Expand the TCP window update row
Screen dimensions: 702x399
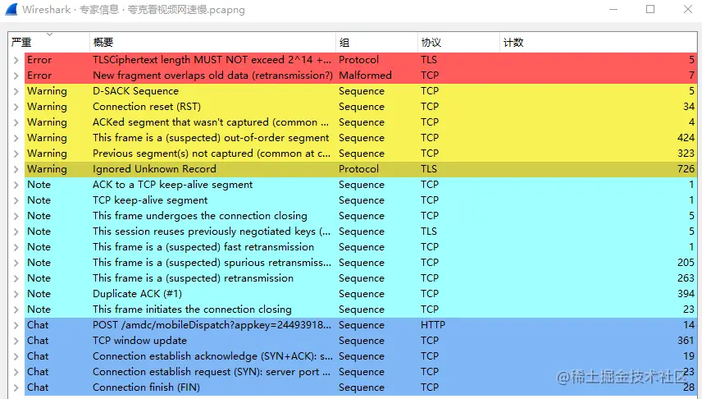(x=16, y=341)
